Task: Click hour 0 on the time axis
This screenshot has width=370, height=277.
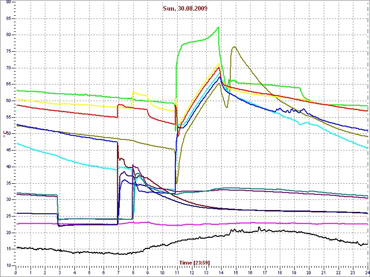Action: click(x=16, y=273)
